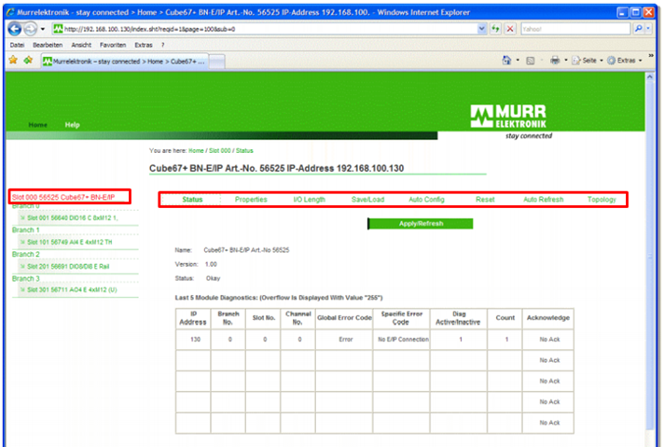Click the Print icon in command bar
Viewport: 664px width, 447px height.
[555, 60]
